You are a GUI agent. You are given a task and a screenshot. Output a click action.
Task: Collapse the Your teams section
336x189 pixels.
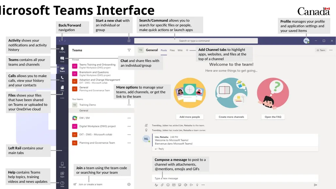click(x=77, y=99)
